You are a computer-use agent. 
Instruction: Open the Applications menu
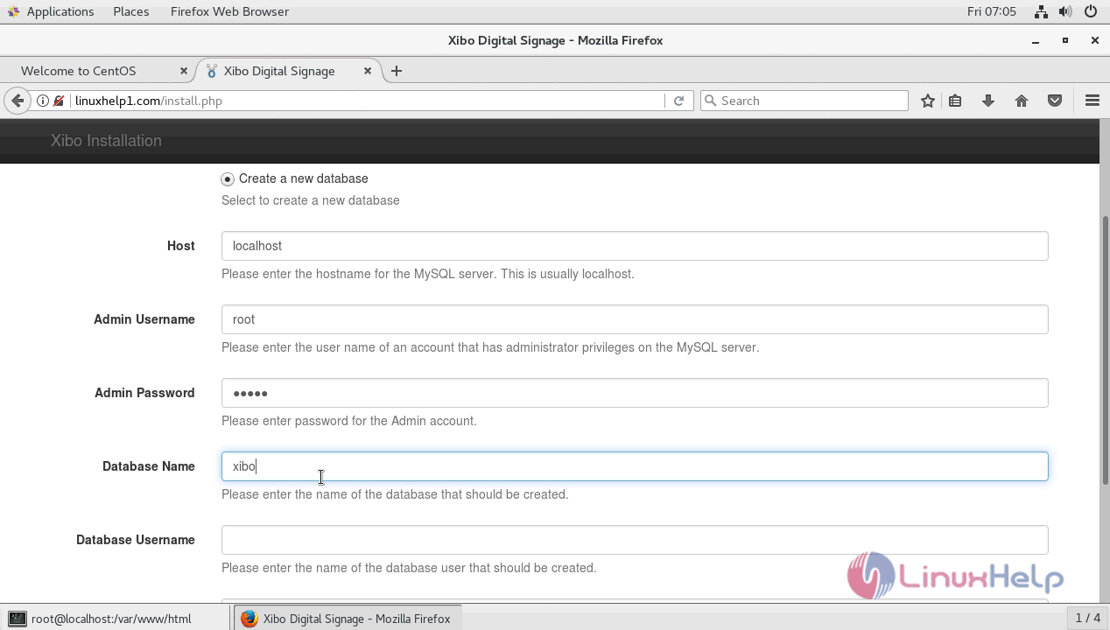(x=60, y=11)
